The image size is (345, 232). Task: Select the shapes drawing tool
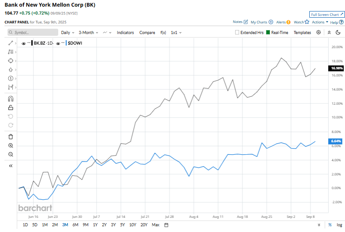point(11,61)
